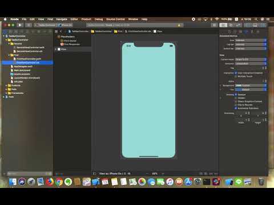The height and width of the screenshot is (205, 274).
Task: Select File's Owner placeholder in outline
Action: pos(68,40)
